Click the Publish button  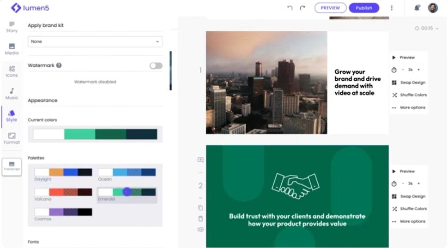364,8
